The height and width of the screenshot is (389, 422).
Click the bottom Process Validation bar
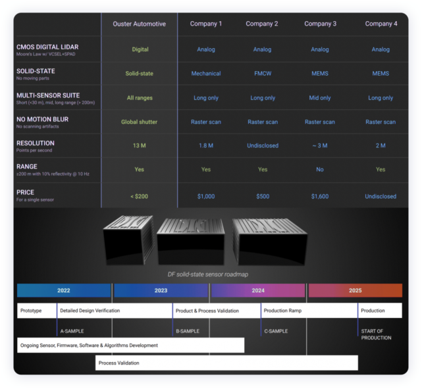pos(226,363)
